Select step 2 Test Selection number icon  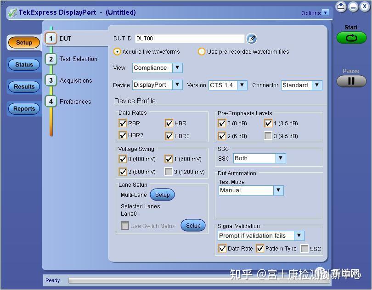tap(51, 59)
